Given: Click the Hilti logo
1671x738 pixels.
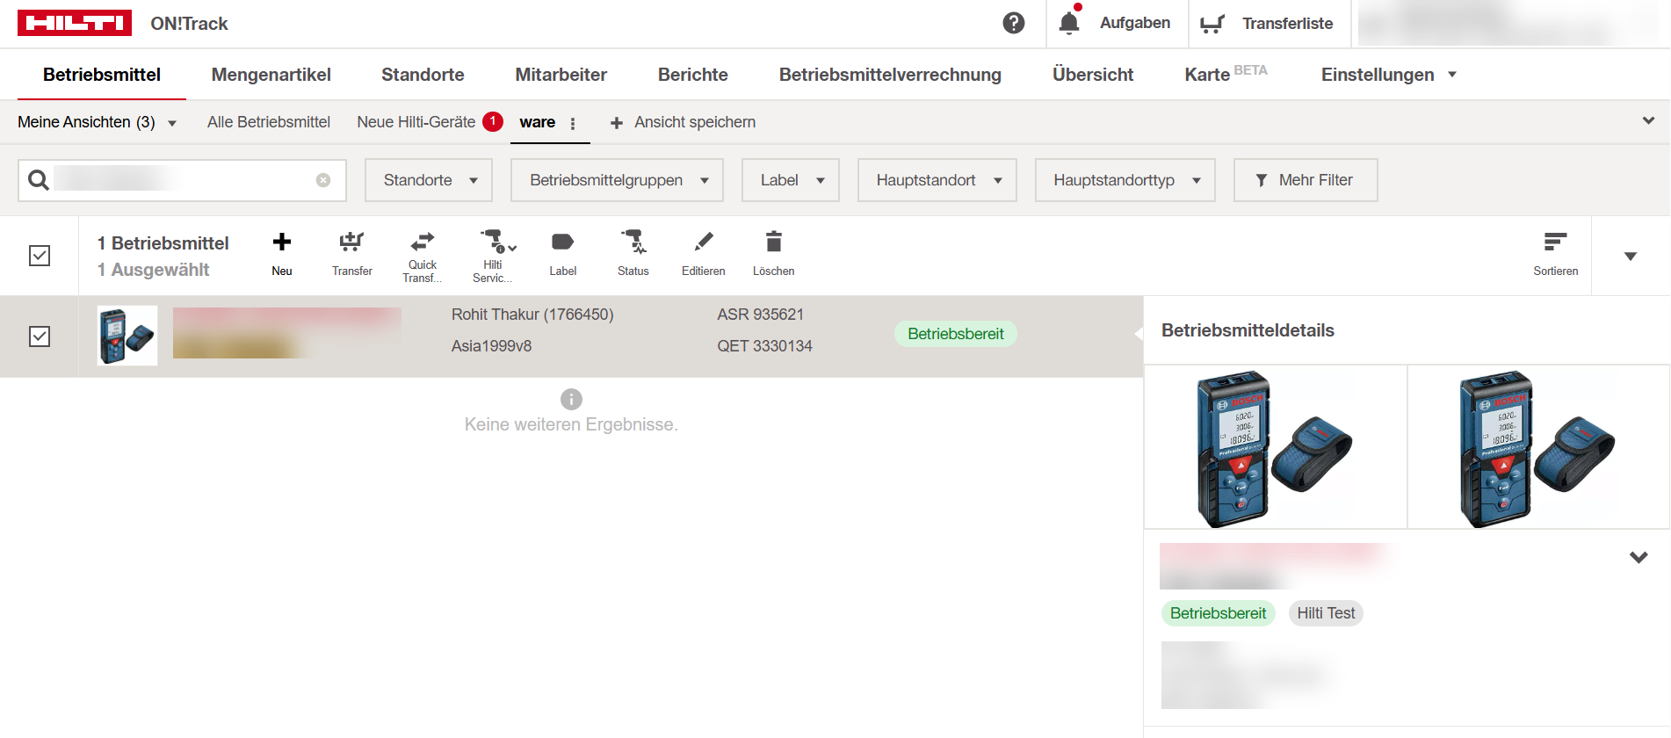Looking at the screenshot, I should 75,24.
